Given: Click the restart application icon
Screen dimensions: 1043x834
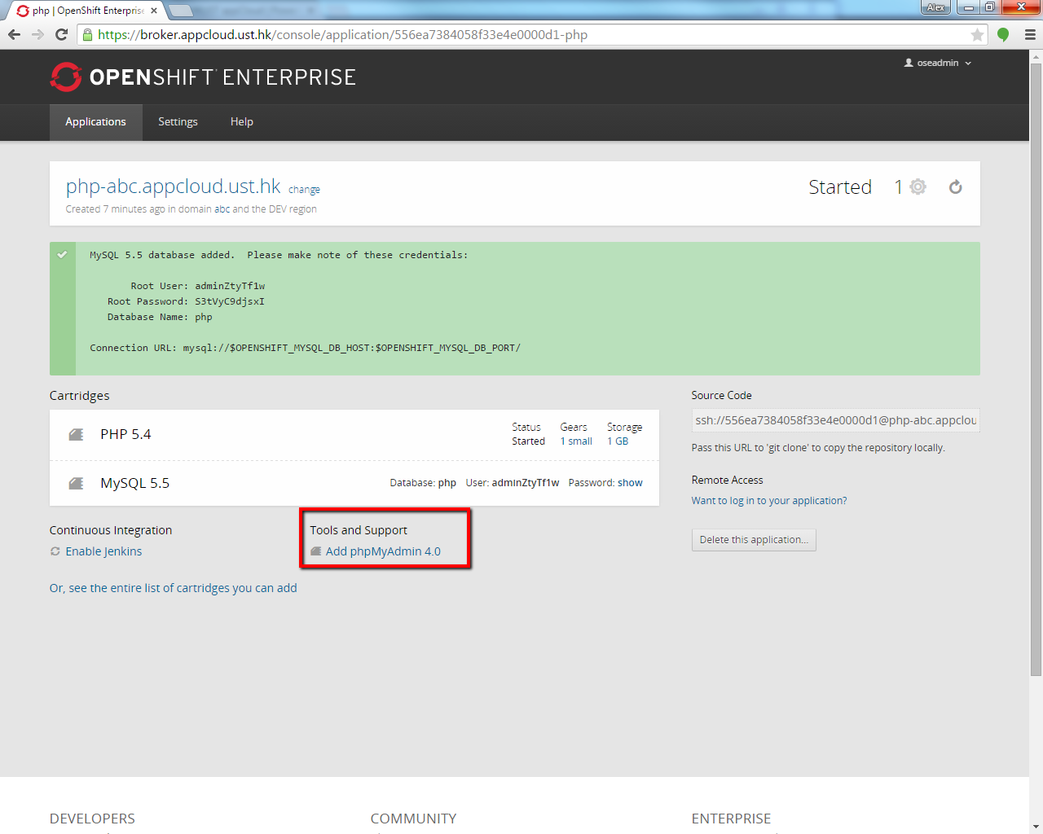Looking at the screenshot, I should click(x=955, y=187).
